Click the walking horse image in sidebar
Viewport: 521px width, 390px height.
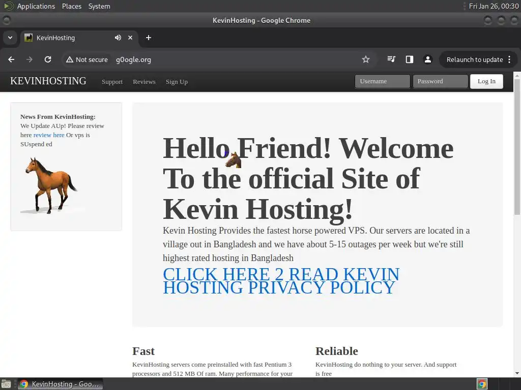coord(51,186)
